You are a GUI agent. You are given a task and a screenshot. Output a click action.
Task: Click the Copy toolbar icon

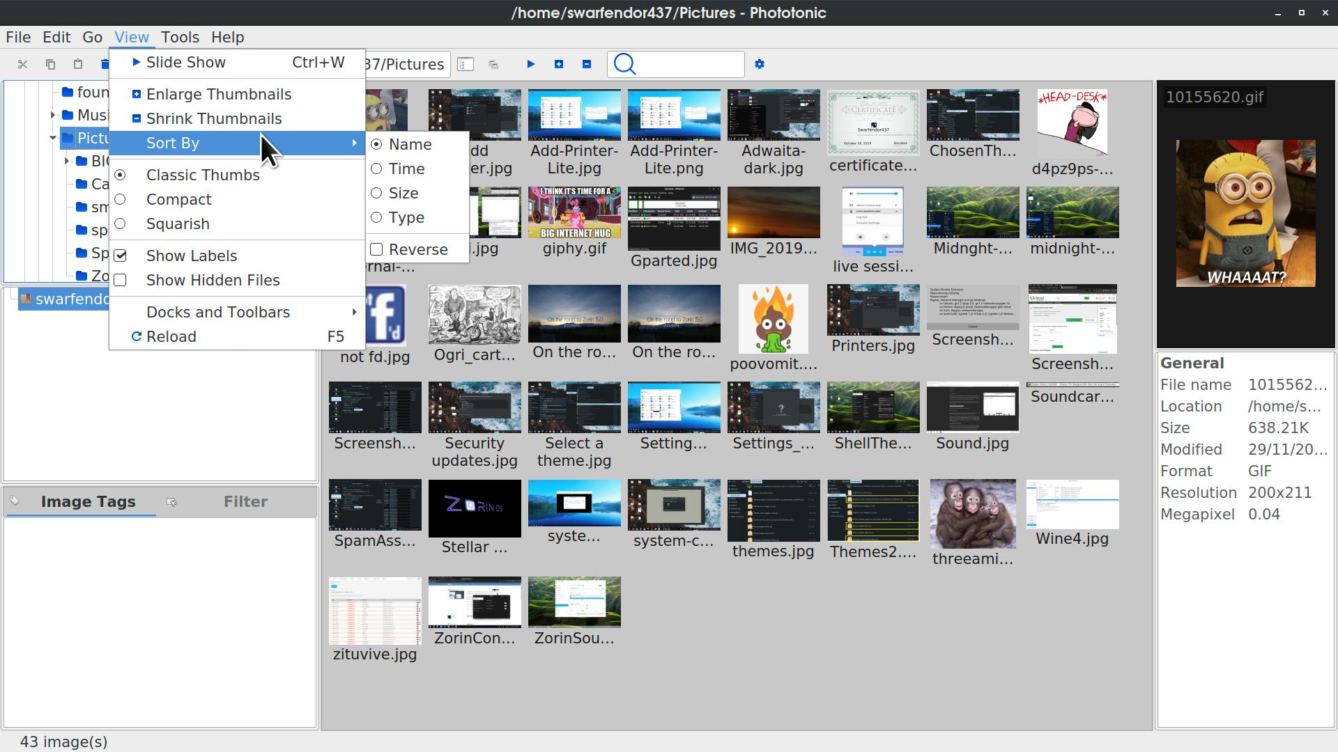point(50,64)
